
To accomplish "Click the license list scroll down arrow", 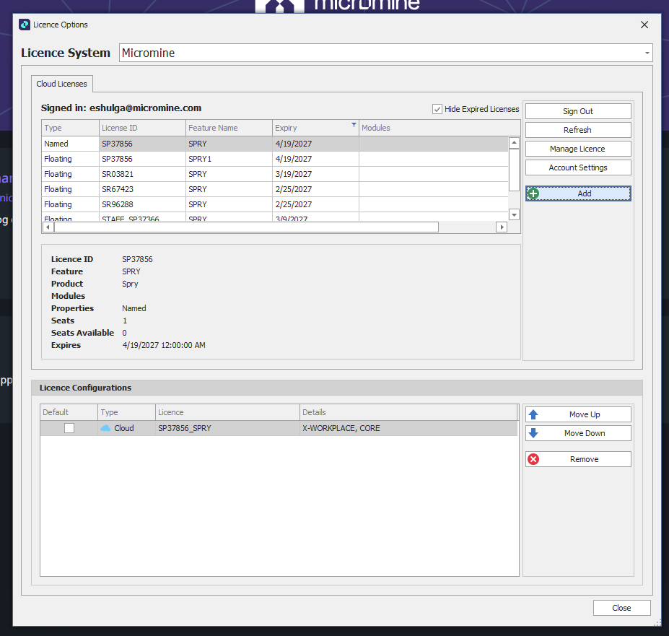I will pyautogui.click(x=514, y=214).
